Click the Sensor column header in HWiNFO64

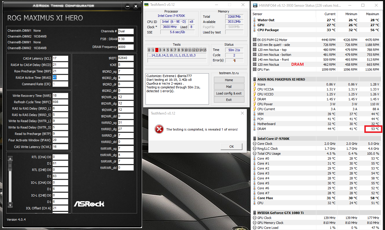coord(258,14)
